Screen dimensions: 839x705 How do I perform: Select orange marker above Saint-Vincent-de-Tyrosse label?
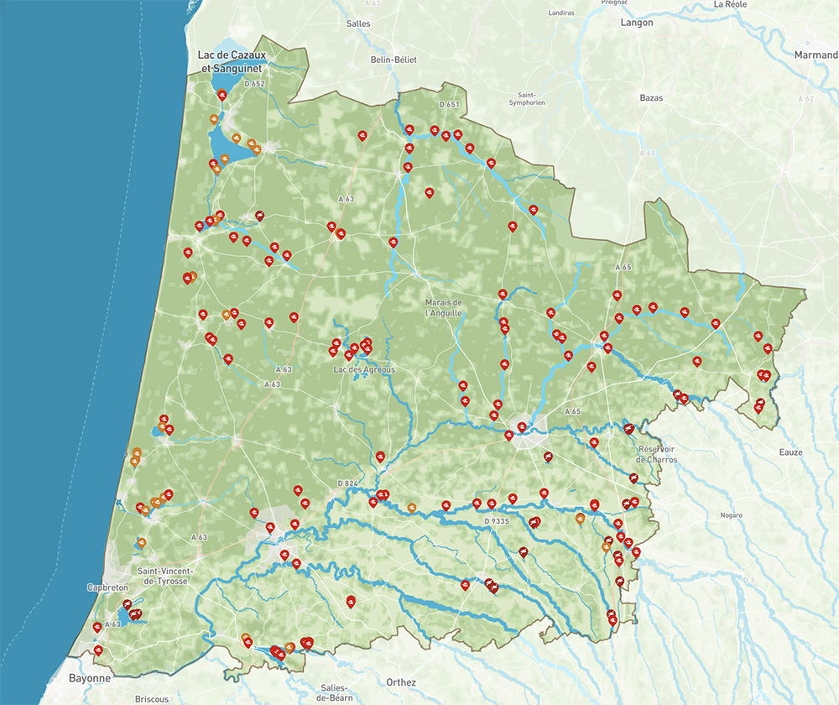(143, 542)
